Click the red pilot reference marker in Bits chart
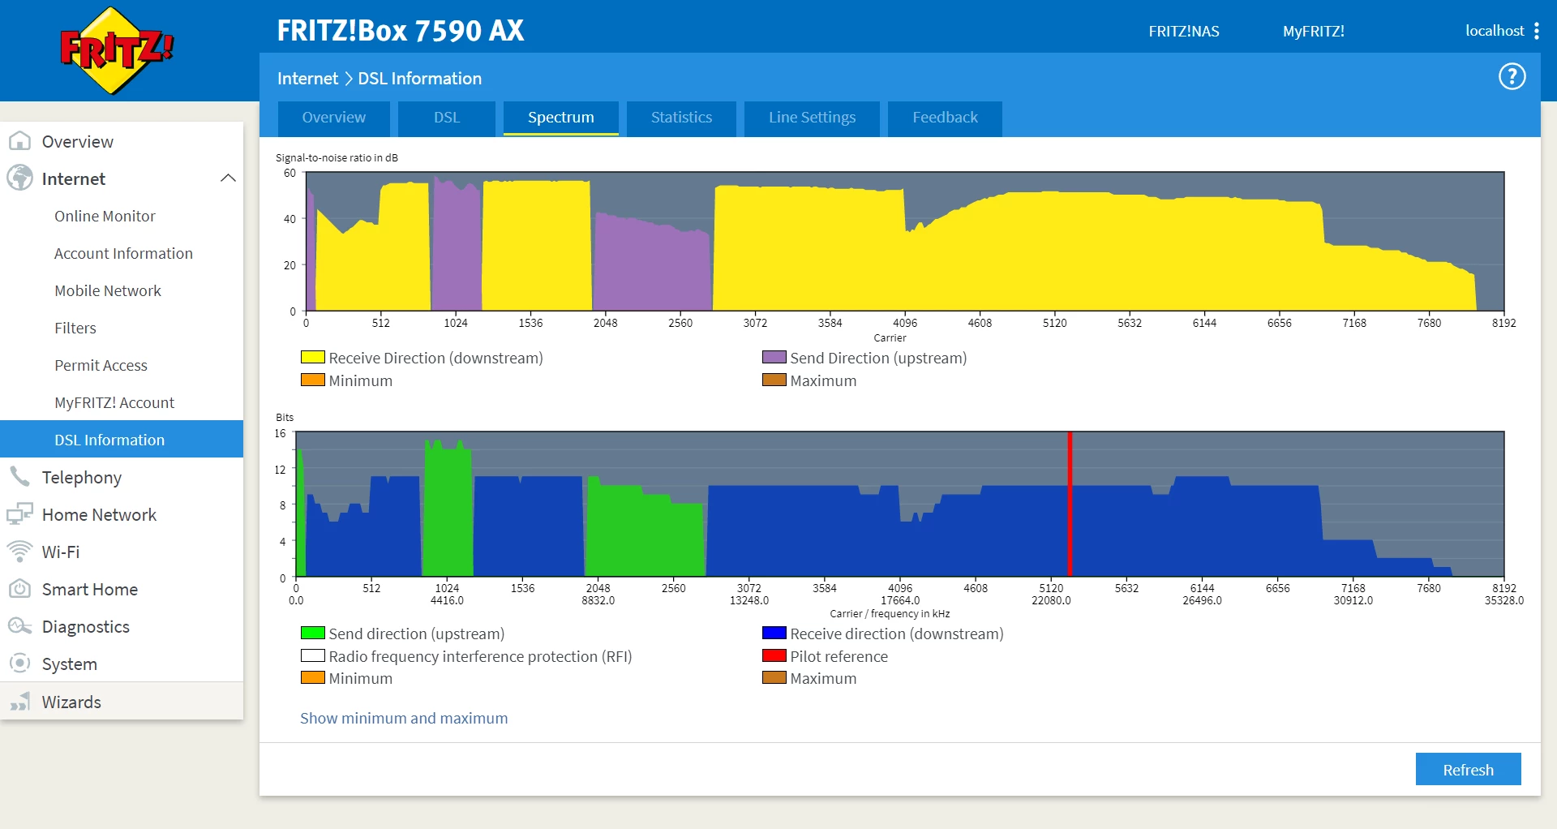 pyautogui.click(x=1070, y=504)
